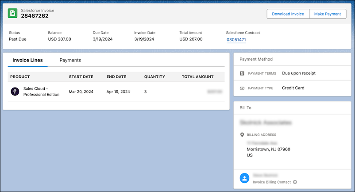Click Due upon receipt payment terms value

pyautogui.click(x=299, y=73)
